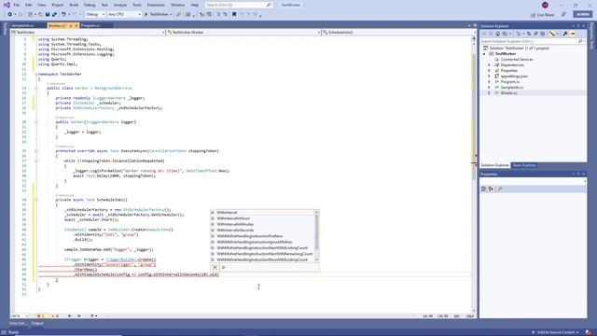Screen dimensions: 597x336
Task: Click the Sync with Active Document icon
Action: click(x=529, y=34)
